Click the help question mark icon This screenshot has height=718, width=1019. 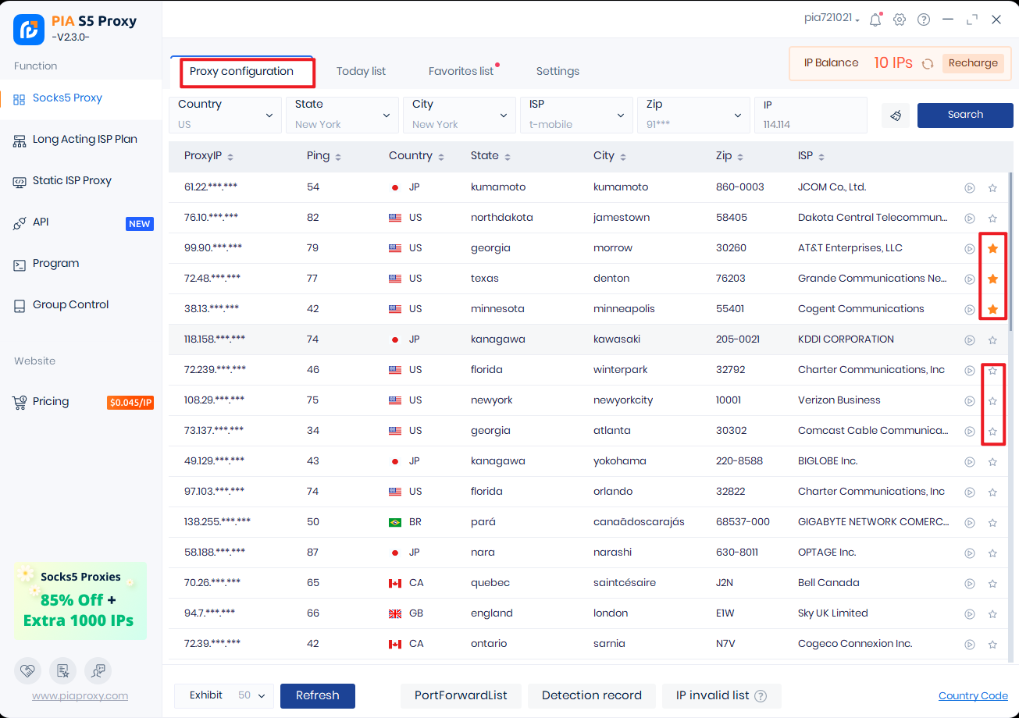pyautogui.click(x=924, y=20)
